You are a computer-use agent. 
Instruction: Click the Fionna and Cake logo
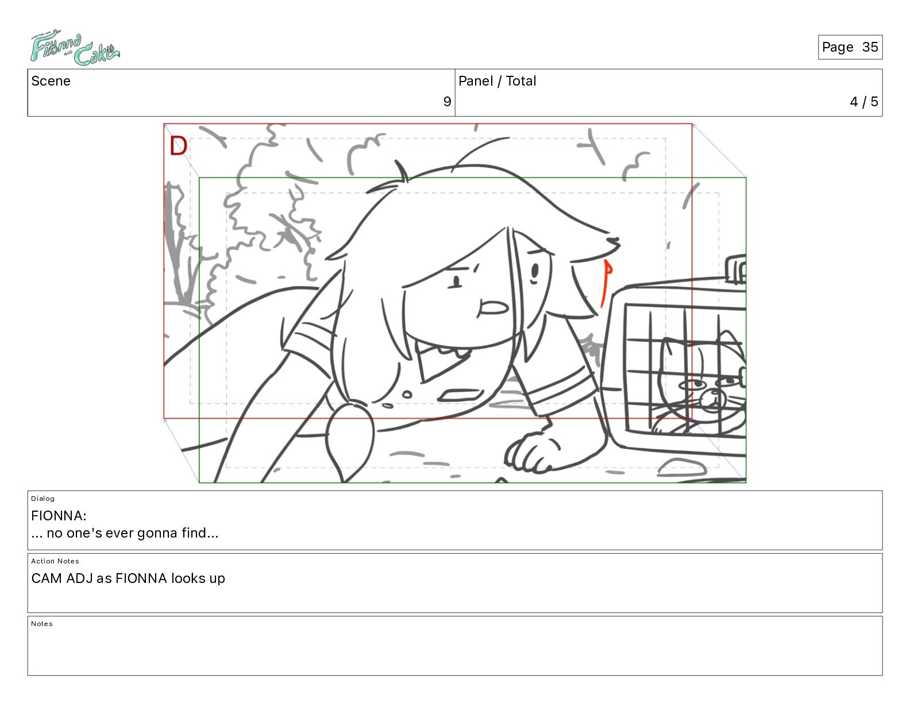pos(75,48)
